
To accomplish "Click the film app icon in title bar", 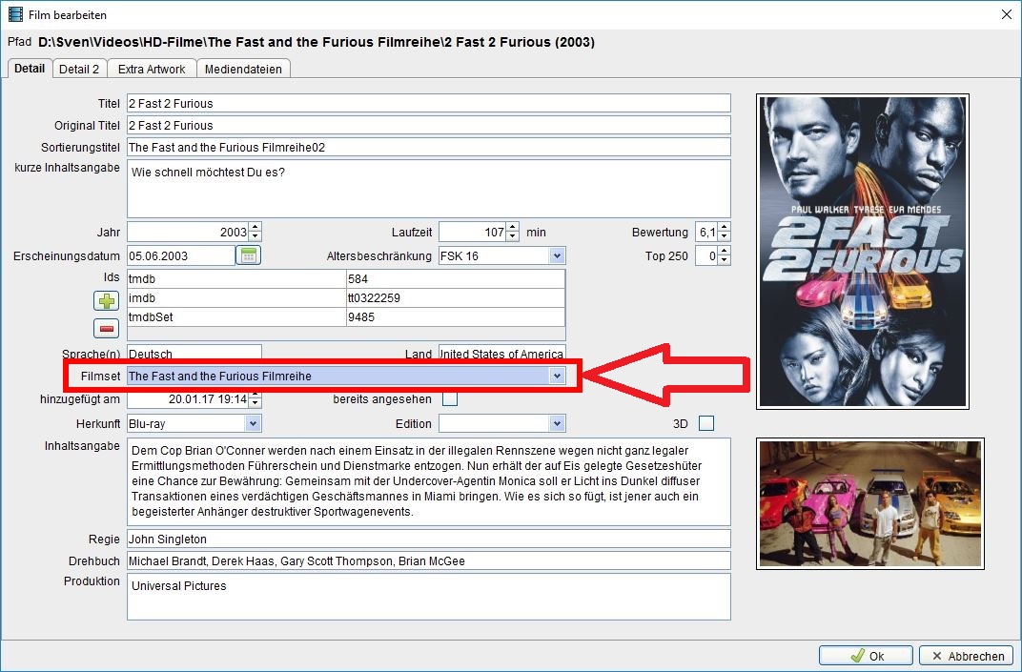I will (15, 14).
